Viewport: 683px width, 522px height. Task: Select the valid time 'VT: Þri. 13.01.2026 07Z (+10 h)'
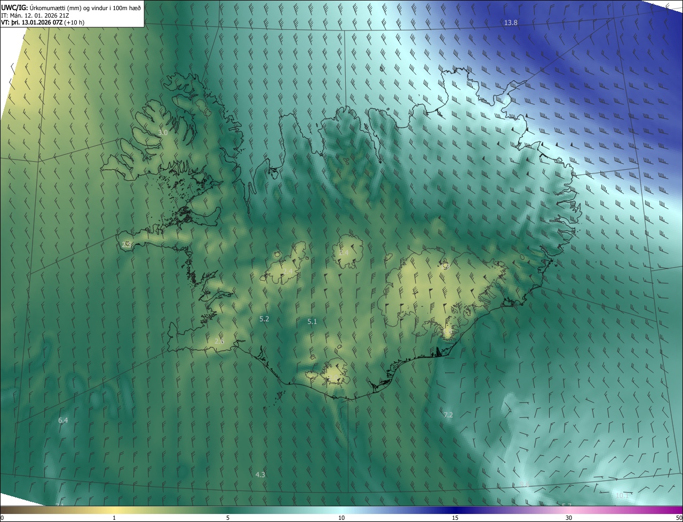click(43, 22)
